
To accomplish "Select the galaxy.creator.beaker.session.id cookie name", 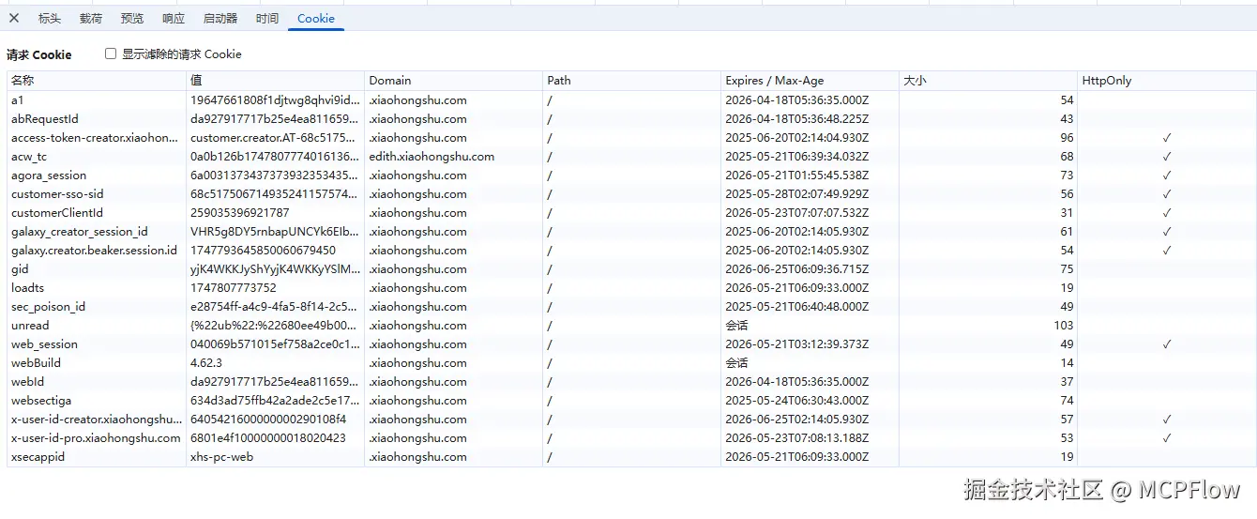I will (94, 251).
